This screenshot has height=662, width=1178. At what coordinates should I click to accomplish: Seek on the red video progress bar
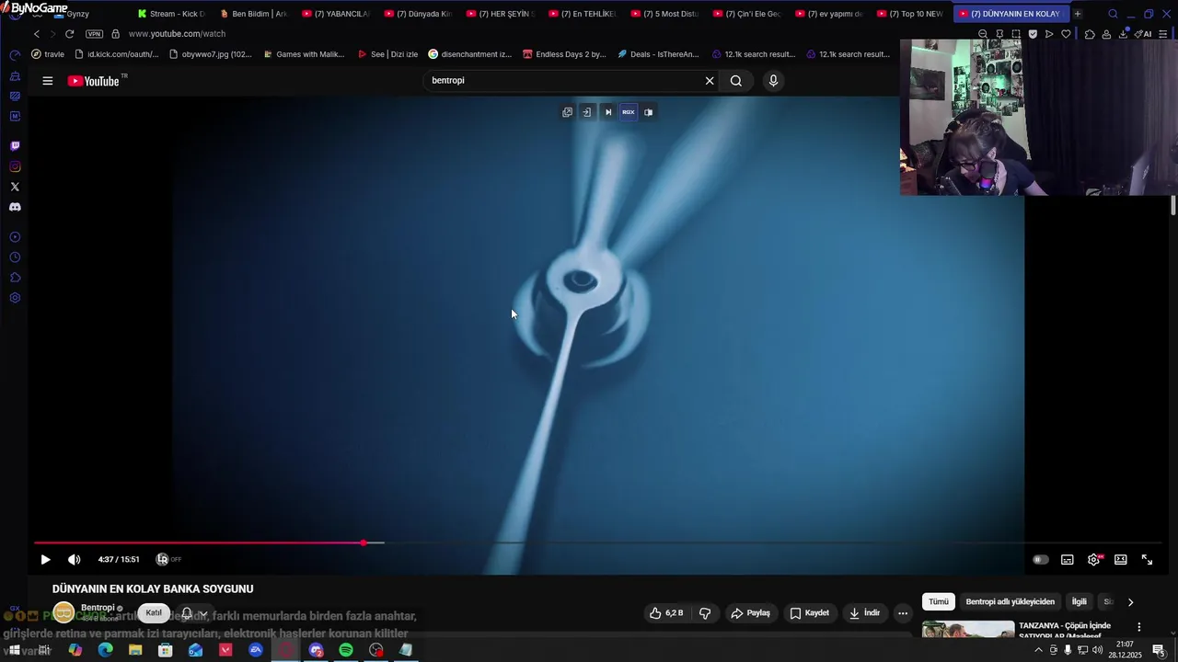point(598,542)
